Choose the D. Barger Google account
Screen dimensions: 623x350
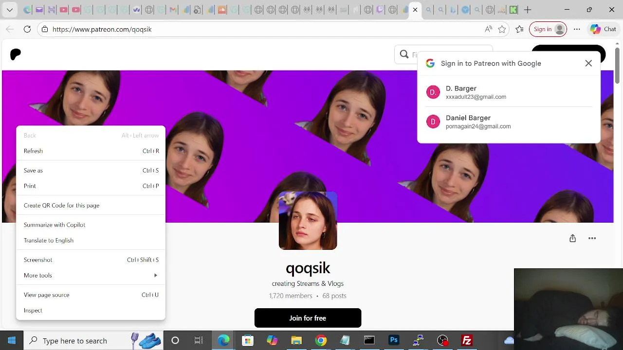(x=509, y=92)
